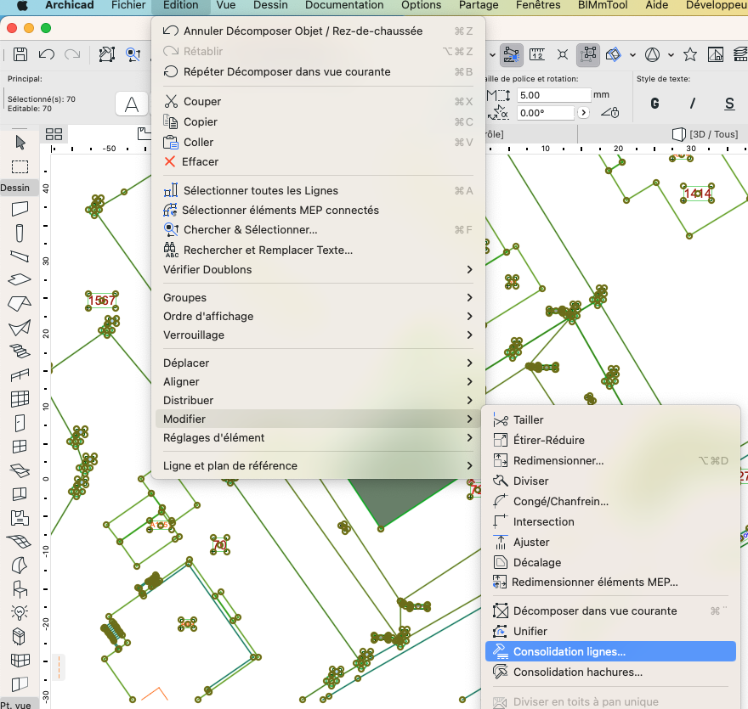Choose Consolidation lignes... in Modifier submenu
The height and width of the screenshot is (709, 748).
tap(610, 651)
